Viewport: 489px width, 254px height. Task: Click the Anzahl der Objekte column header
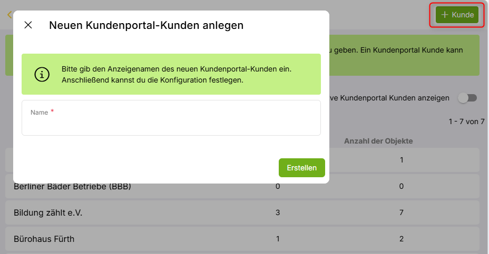coord(378,141)
